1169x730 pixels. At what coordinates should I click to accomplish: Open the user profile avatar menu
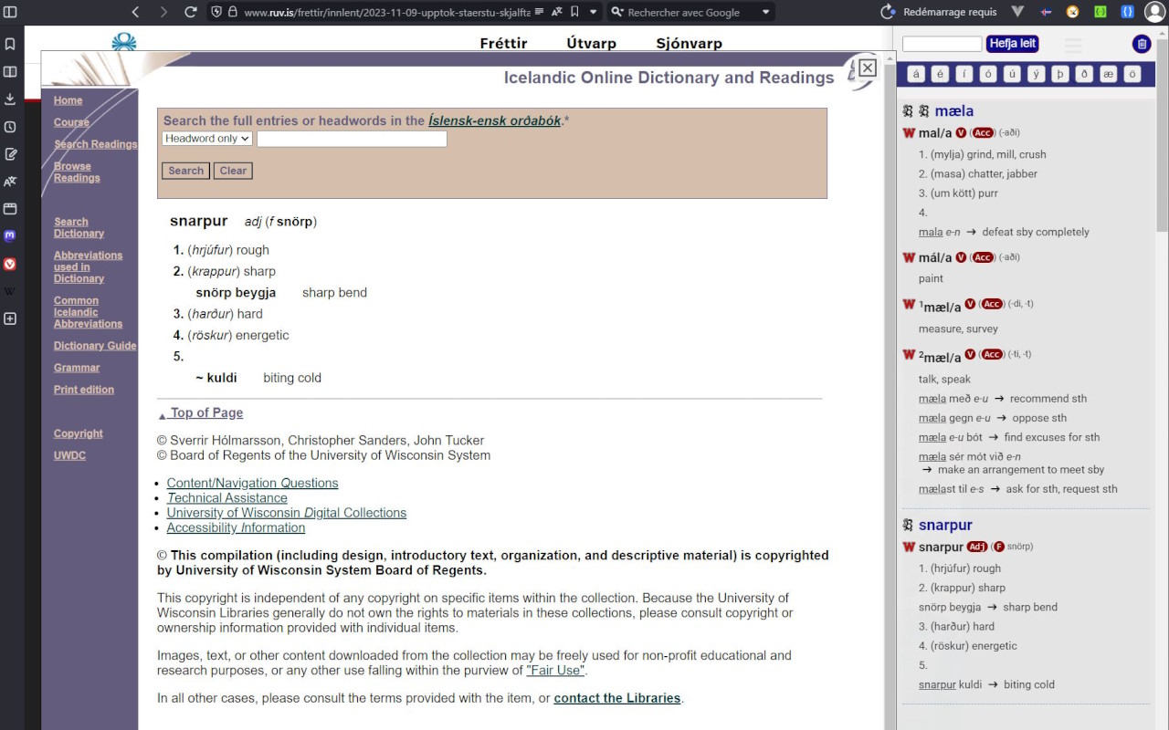coord(1155,12)
